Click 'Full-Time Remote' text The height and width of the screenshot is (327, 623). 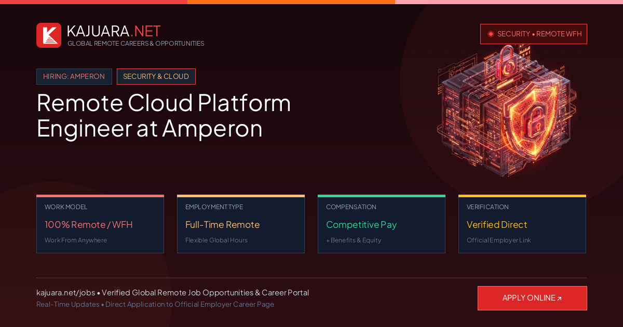222,225
